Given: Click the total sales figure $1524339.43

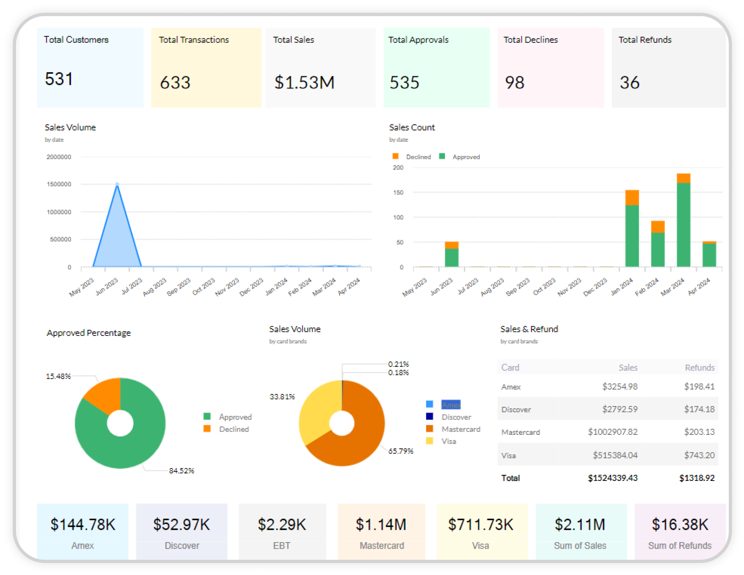Looking at the screenshot, I should 613,478.
